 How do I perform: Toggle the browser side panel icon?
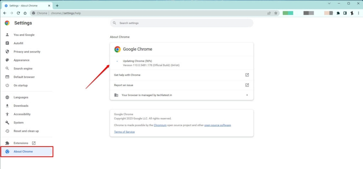345,13
